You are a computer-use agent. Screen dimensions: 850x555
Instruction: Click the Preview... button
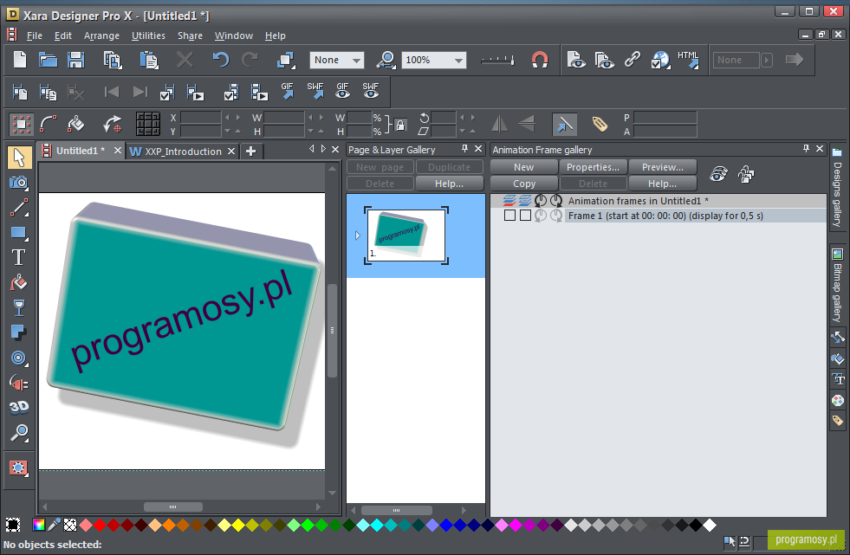(x=663, y=167)
